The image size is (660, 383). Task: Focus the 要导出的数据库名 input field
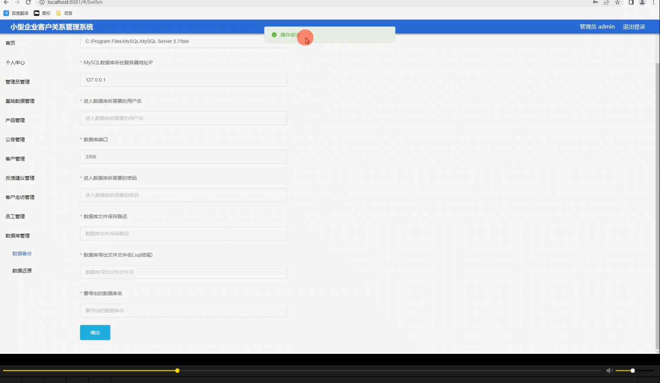[x=183, y=311]
